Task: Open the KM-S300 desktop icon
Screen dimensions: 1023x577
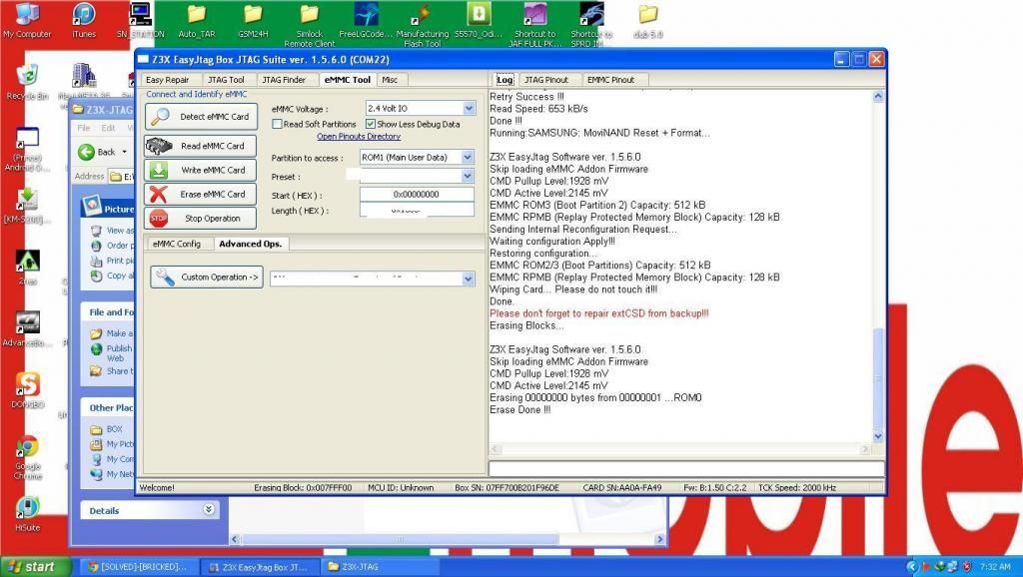Action: 27,206
